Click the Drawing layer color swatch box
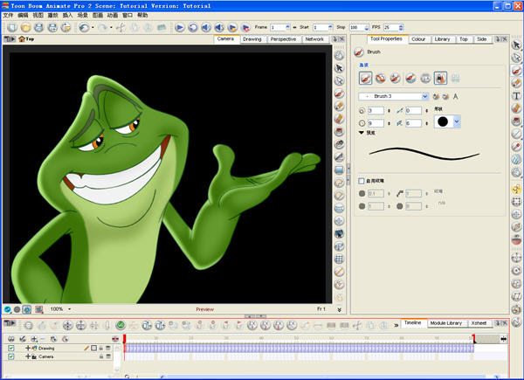The width and height of the screenshot is (524, 380). pyautogui.click(x=93, y=348)
